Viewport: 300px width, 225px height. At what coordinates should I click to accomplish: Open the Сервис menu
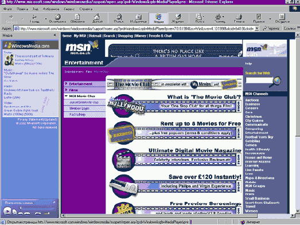[x=69, y=9]
